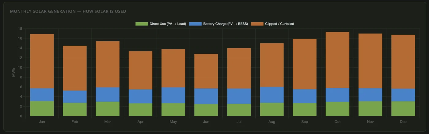This screenshot has height=134, width=429.
Task: Select the May green Direct Use segment
Action: pyautogui.click(x=173, y=110)
